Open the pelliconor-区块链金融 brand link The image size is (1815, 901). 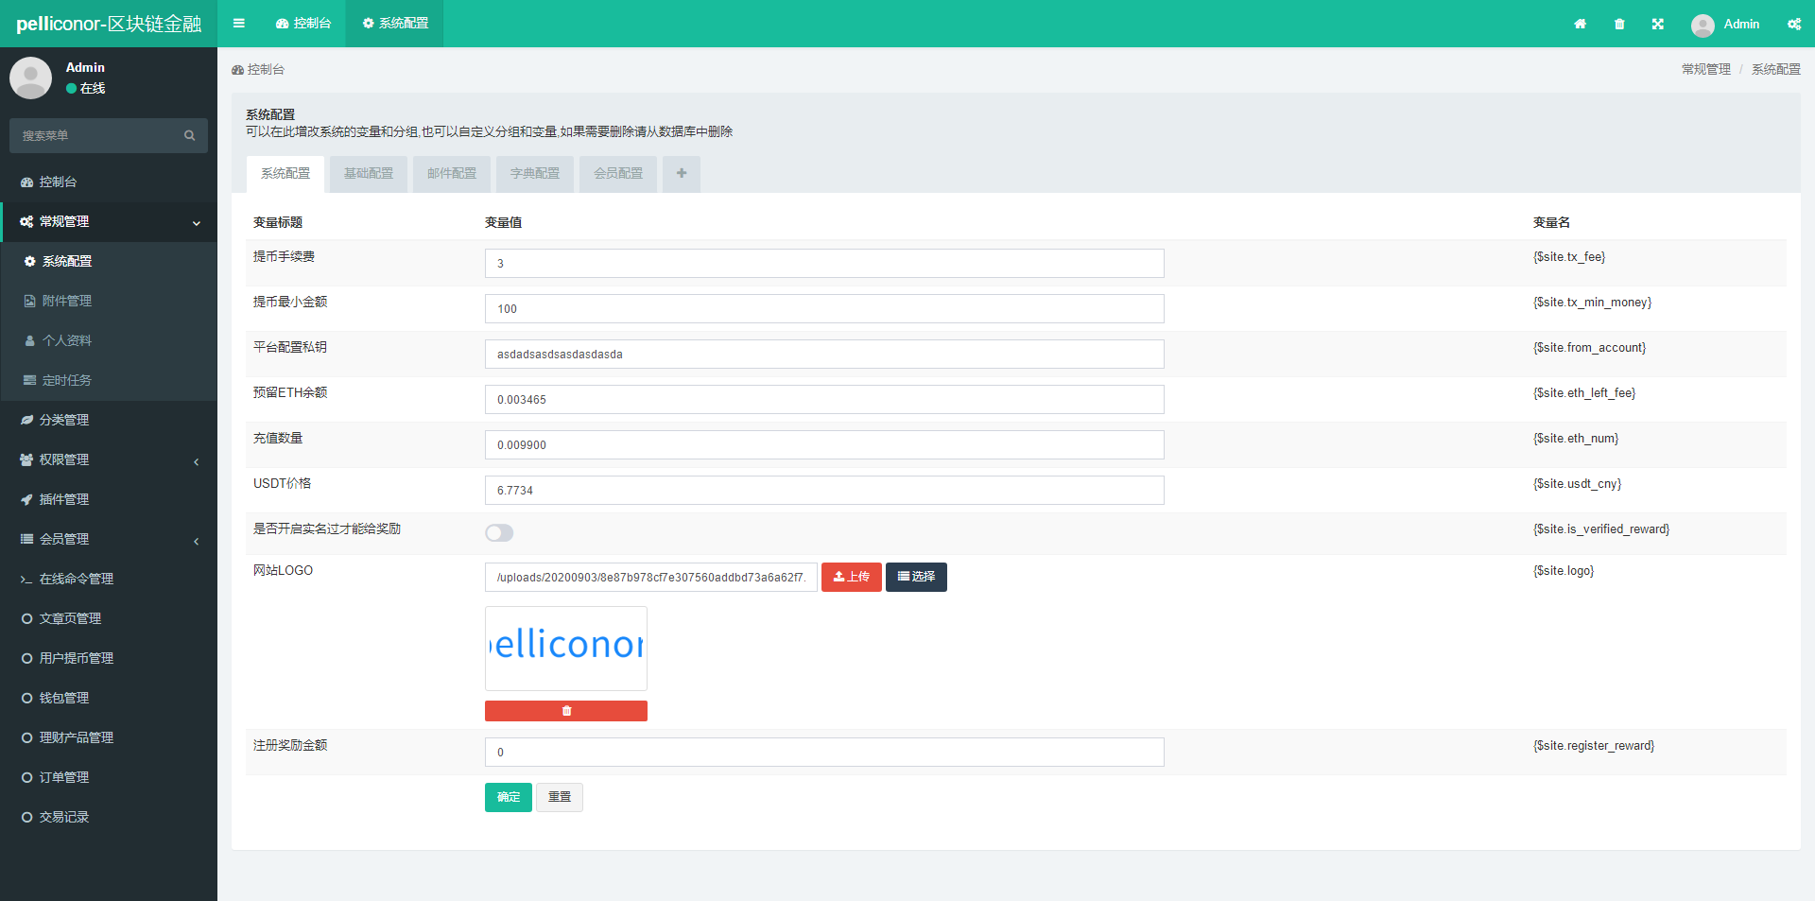[109, 24]
